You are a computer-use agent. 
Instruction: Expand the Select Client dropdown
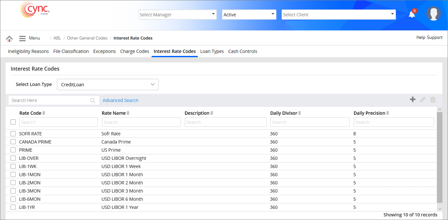[338, 14]
